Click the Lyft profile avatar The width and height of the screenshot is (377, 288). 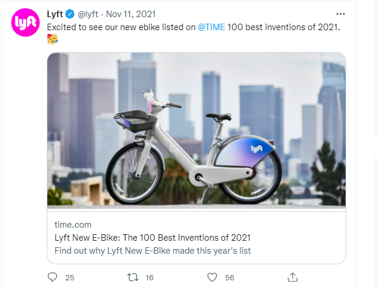point(25,23)
